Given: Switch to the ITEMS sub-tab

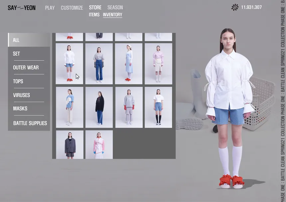Looking at the screenshot, I should point(94,15).
